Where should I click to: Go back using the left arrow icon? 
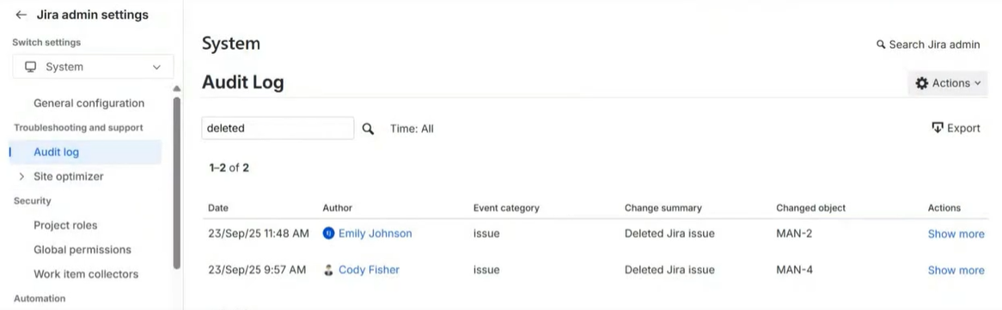21,15
